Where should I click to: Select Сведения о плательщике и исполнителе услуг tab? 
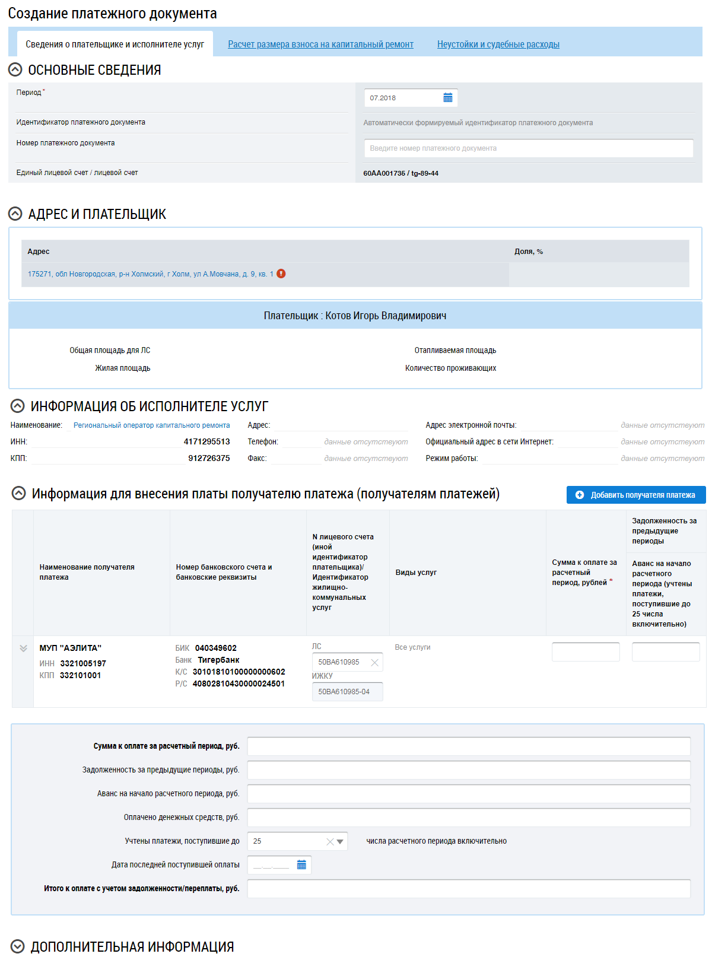click(x=115, y=44)
